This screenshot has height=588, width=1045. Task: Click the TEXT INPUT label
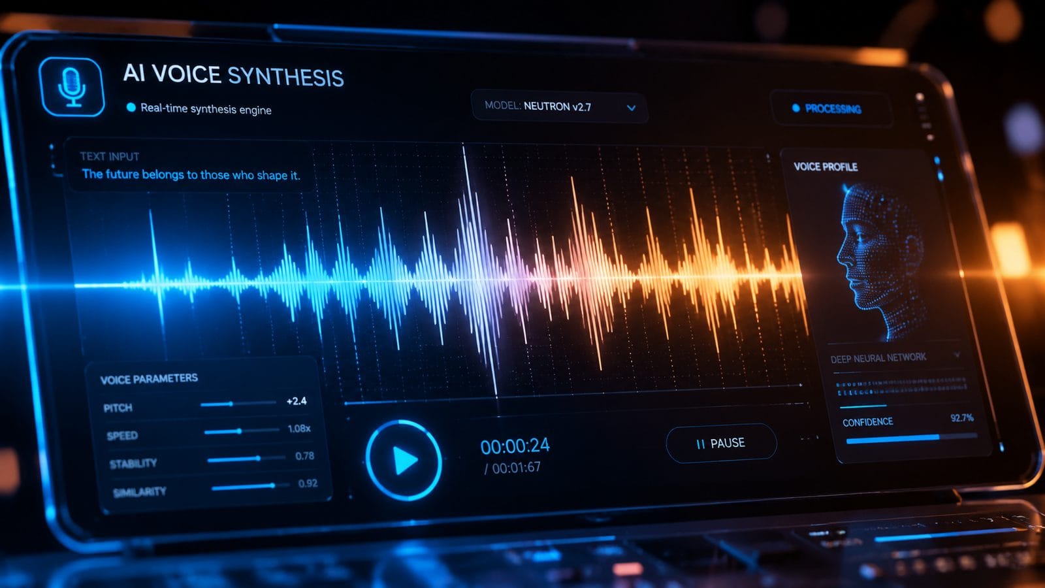point(109,157)
